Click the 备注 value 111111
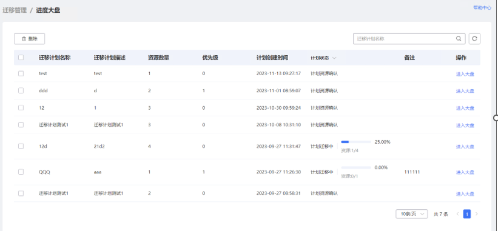The height and width of the screenshot is (231, 498). pos(412,172)
